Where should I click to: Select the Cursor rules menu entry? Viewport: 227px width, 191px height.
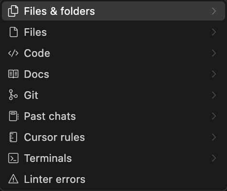(113, 137)
